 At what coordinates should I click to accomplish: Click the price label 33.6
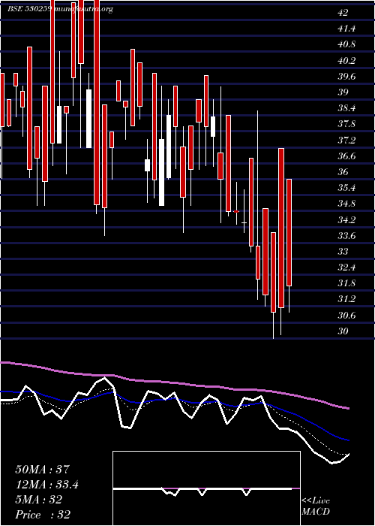coord(346,236)
